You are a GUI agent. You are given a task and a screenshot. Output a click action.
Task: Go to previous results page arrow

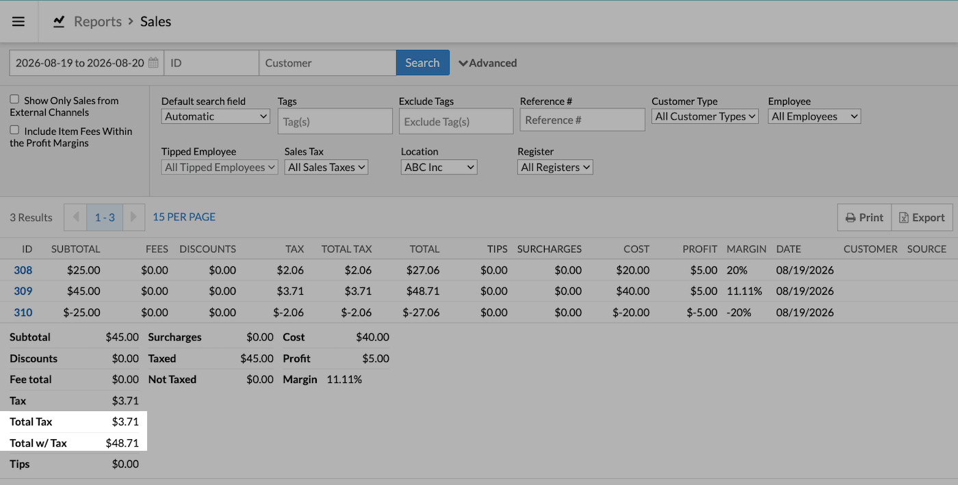tap(75, 217)
